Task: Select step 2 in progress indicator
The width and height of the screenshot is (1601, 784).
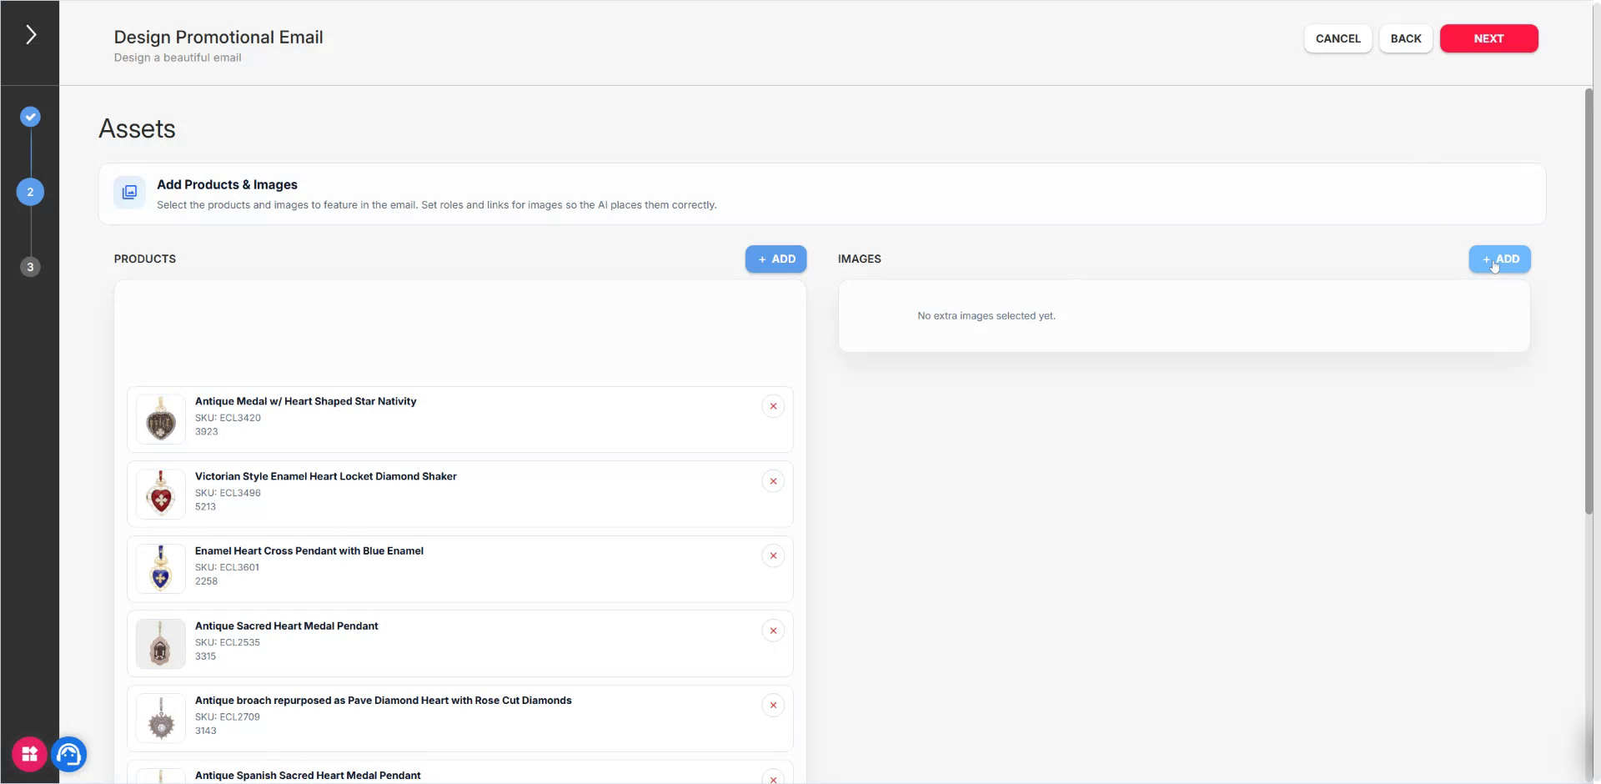Action: (x=30, y=192)
